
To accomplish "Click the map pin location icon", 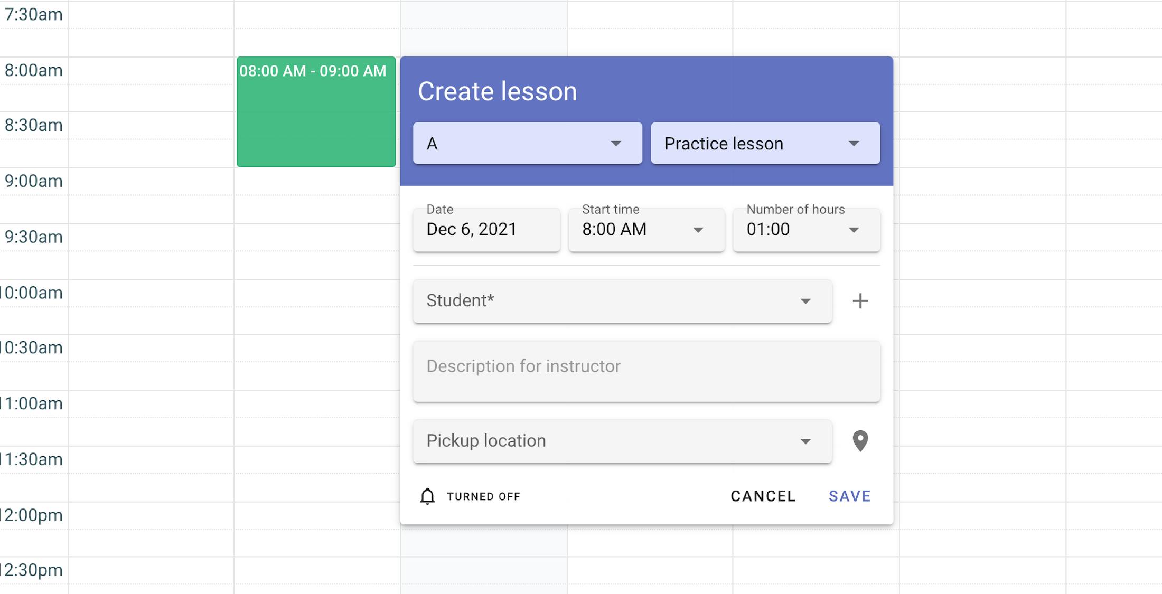I will pyautogui.click(x=860, y=441).
